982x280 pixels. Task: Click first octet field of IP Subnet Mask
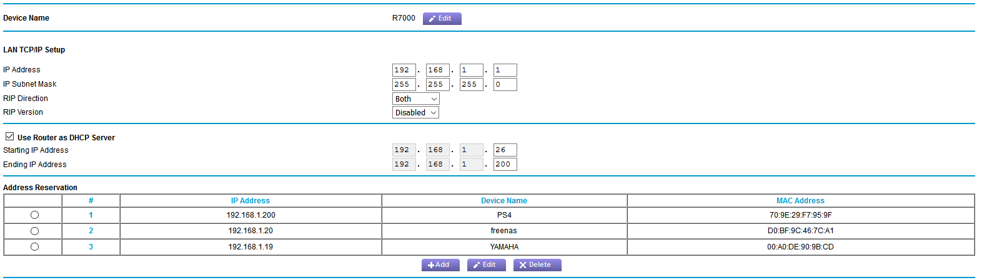click(x=404, y=84)
